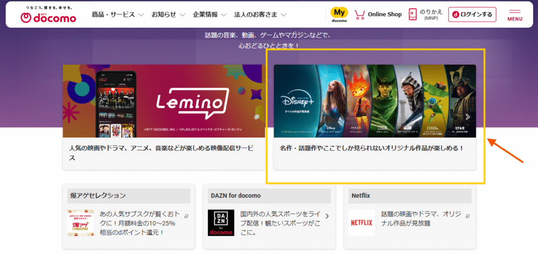Expand the 企業情報 dropdown menu
This screenshot has height=254, width=538.
point(210,15)
